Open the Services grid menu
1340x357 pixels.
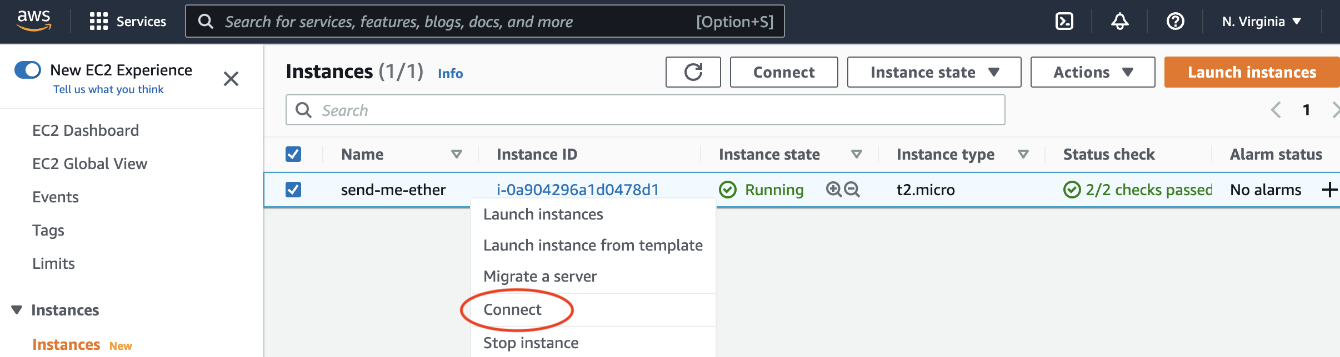tap(99, 22)
